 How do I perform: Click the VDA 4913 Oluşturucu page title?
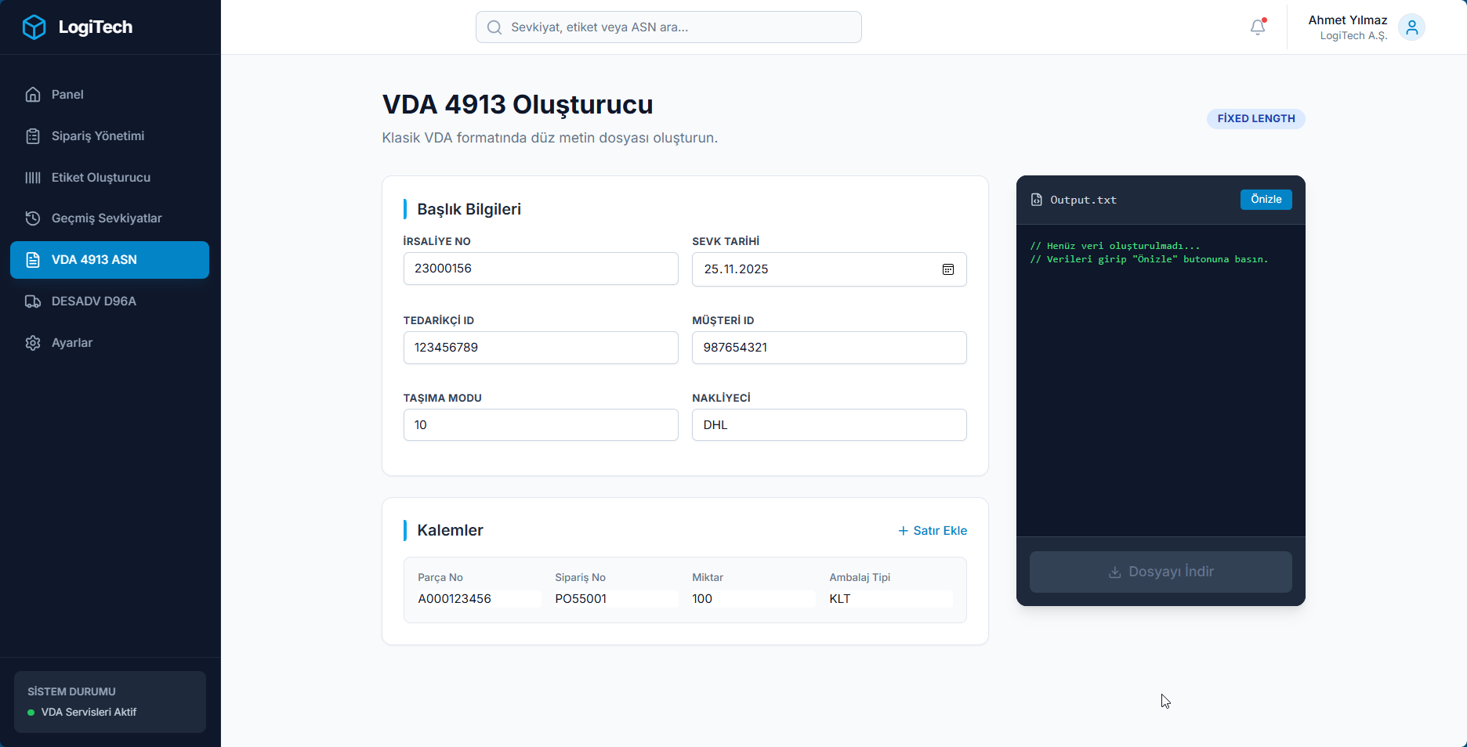(x=517, y=104)
